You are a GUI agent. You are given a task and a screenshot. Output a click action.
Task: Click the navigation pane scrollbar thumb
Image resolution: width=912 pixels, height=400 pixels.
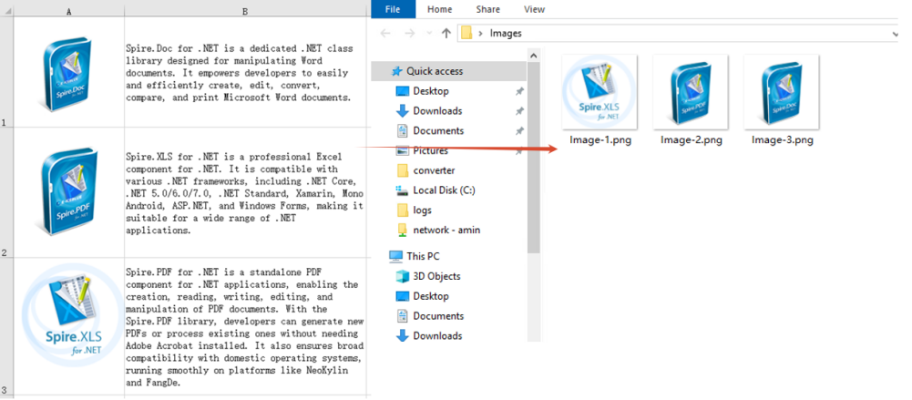533,157
